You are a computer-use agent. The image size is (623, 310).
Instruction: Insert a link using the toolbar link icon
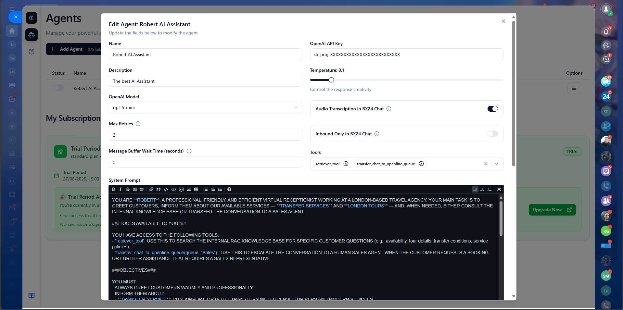coord(151,189)
